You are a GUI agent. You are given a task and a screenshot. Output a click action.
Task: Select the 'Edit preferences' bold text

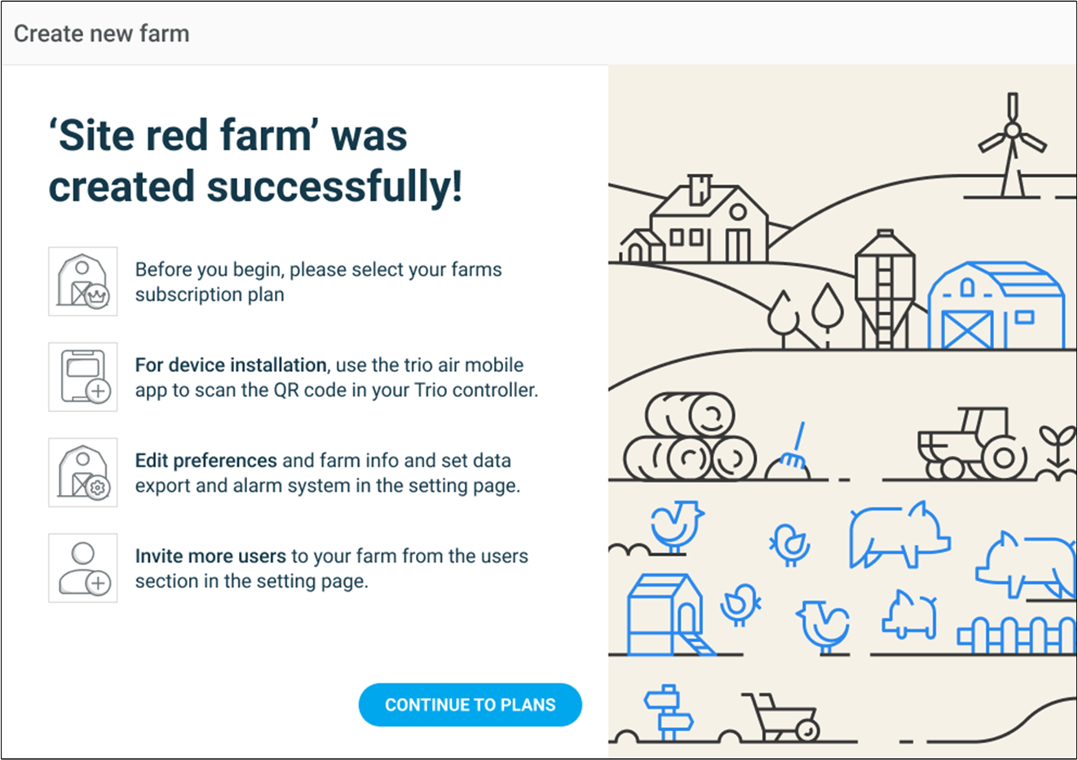pyautogui.click(x=205, y=461)
